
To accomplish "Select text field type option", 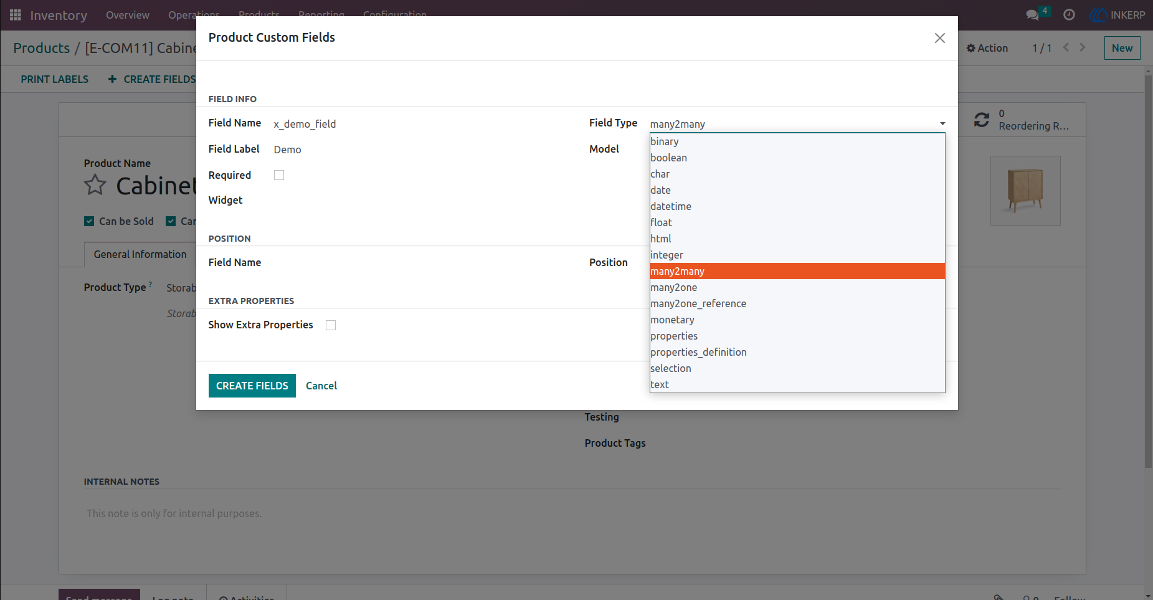I will click(x=797, y=384).
